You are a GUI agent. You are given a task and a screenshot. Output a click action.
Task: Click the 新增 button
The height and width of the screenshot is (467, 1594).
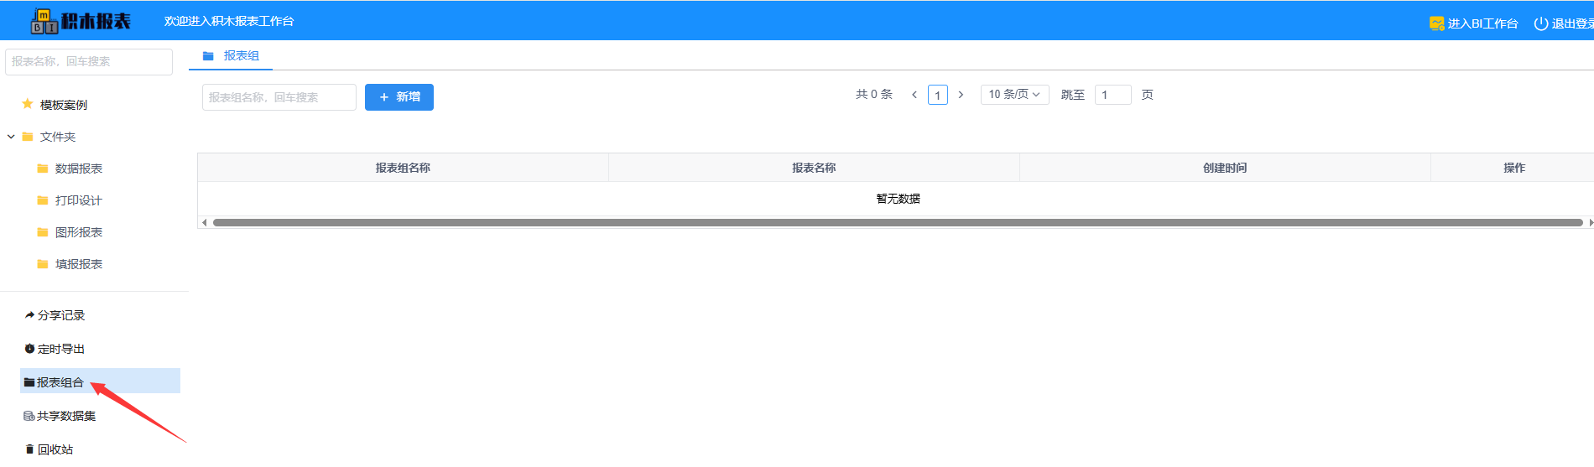(x=399, y=97)
